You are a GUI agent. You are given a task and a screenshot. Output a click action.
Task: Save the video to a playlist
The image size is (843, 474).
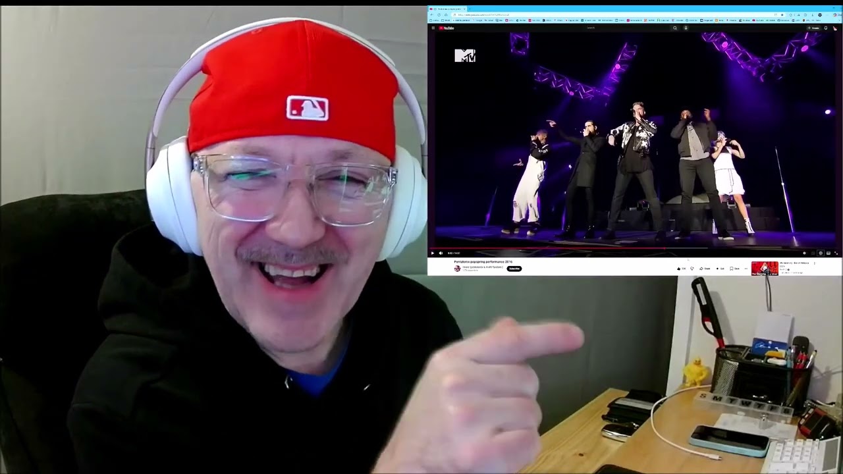tap(734, 269)
